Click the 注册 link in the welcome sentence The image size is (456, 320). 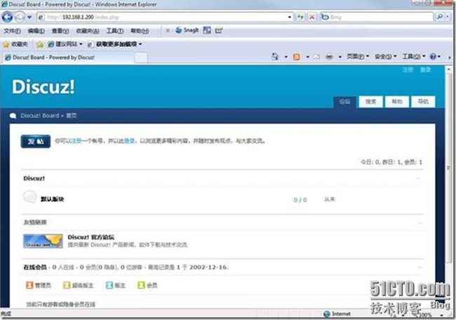pos(76,141)
